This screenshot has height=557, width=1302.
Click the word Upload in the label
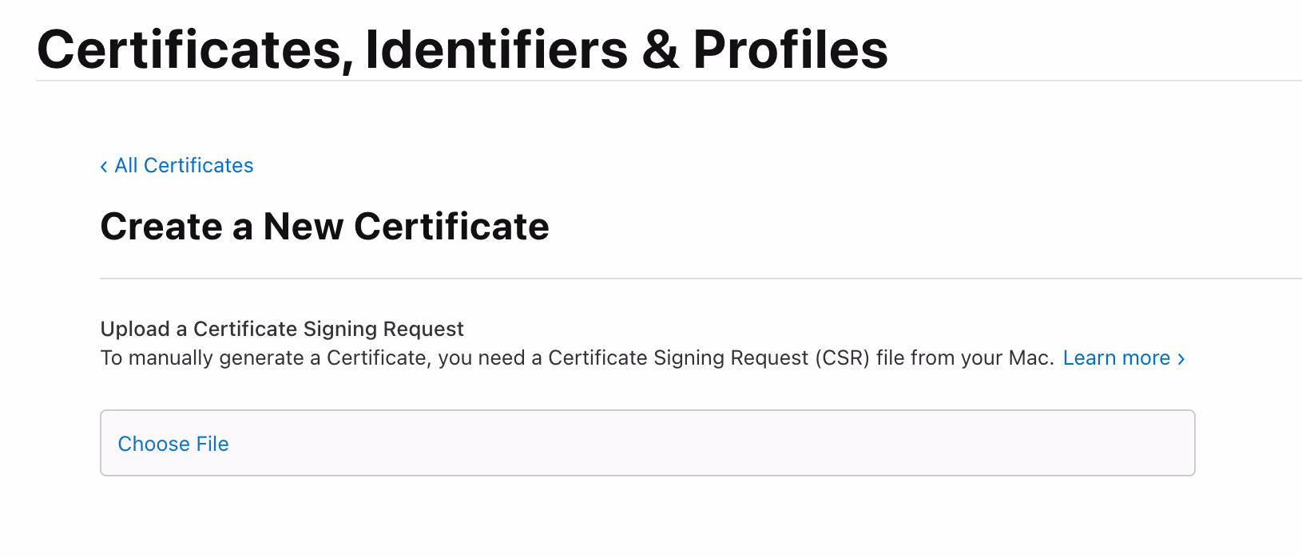tap(135, 329)
